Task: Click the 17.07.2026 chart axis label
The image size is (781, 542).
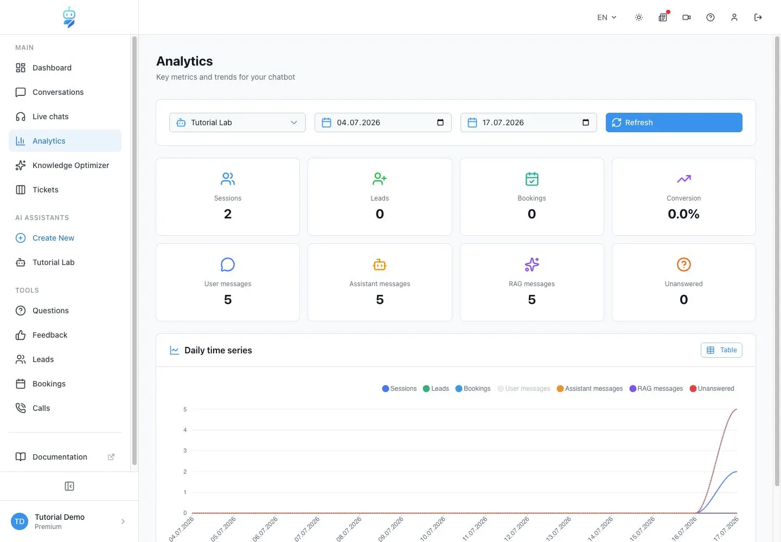Action: (727, 528)
